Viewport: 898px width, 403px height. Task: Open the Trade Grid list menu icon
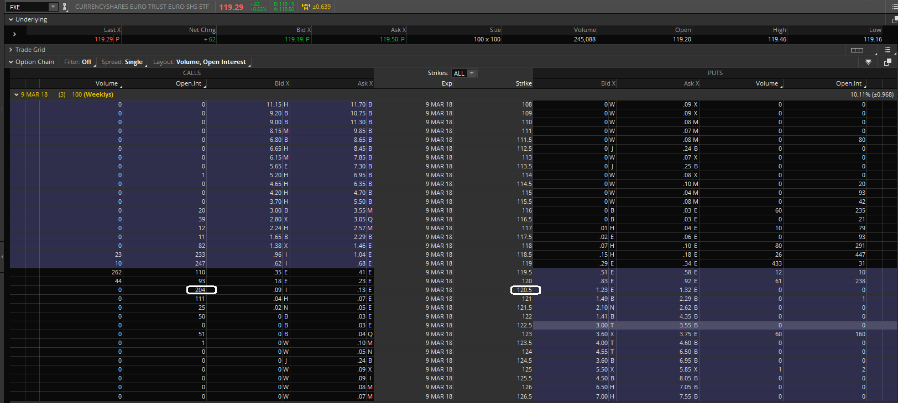pos(887,50)
